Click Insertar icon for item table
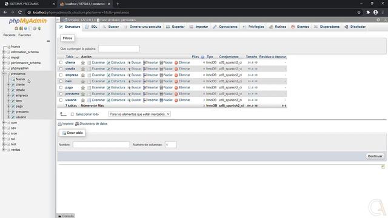388x218 pixels. pos(145,81)
